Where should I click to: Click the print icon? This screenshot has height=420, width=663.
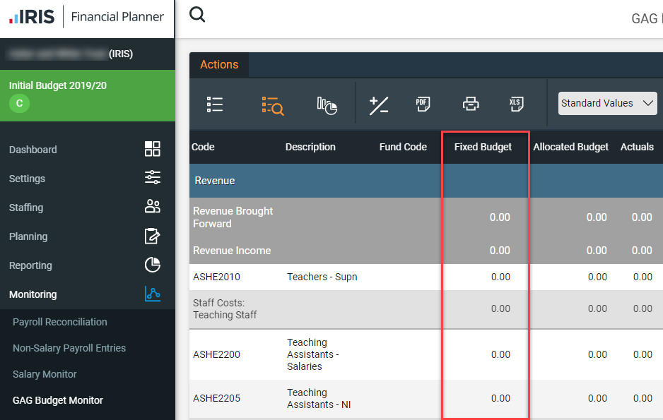[470, 104]
